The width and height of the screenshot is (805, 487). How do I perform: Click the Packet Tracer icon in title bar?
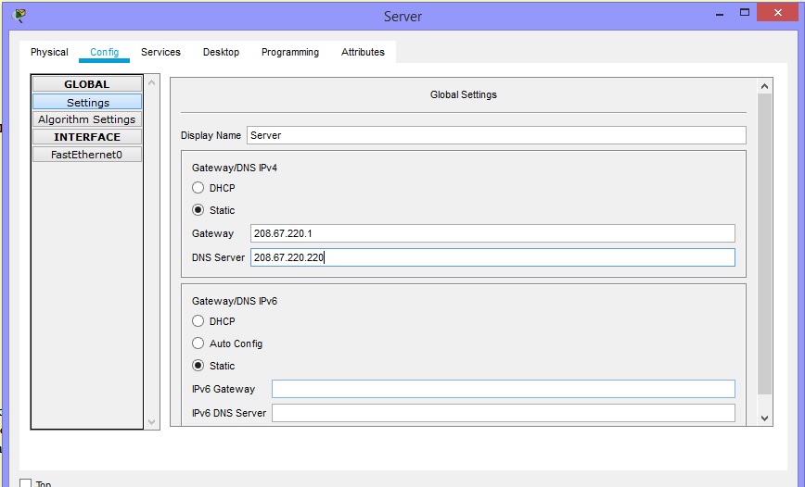click(x=19, y=15)
